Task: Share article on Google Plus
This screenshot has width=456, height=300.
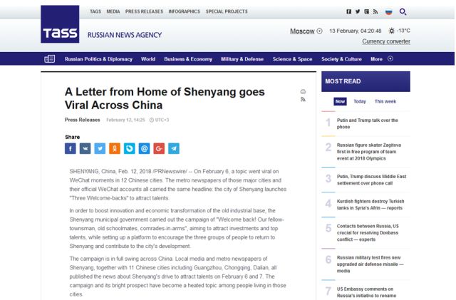Action: point(159,148)
